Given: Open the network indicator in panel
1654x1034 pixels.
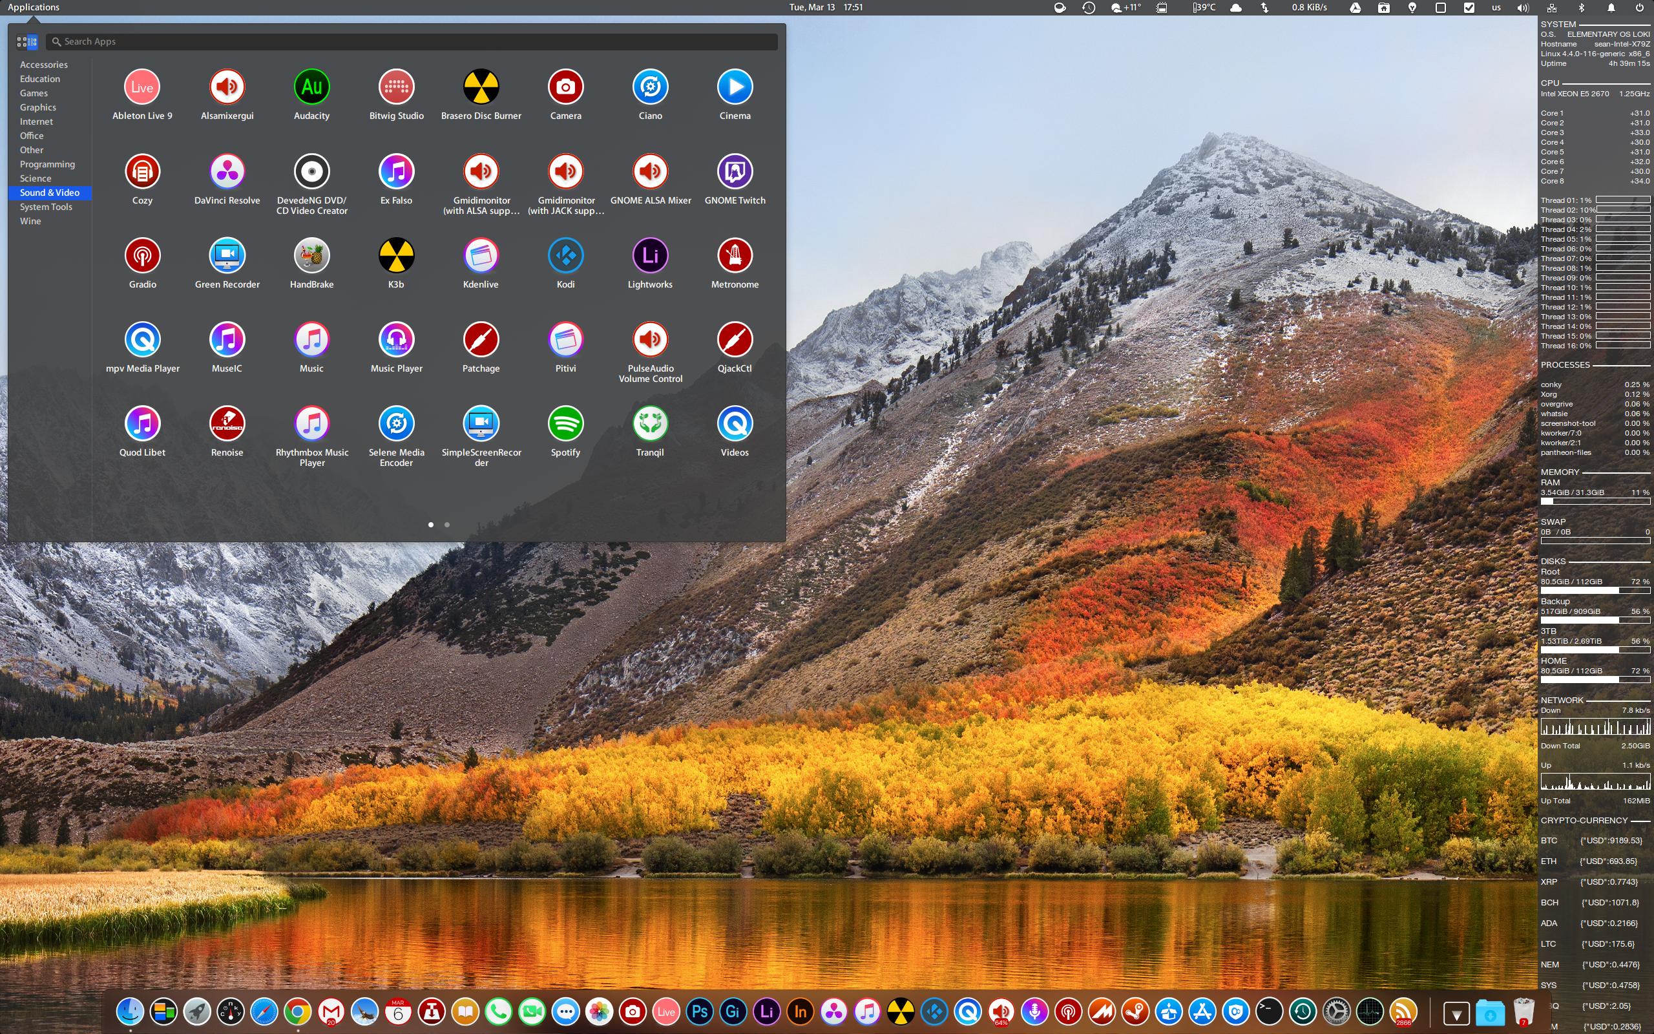Looking at the screenshot, I should coord(1551,8).
